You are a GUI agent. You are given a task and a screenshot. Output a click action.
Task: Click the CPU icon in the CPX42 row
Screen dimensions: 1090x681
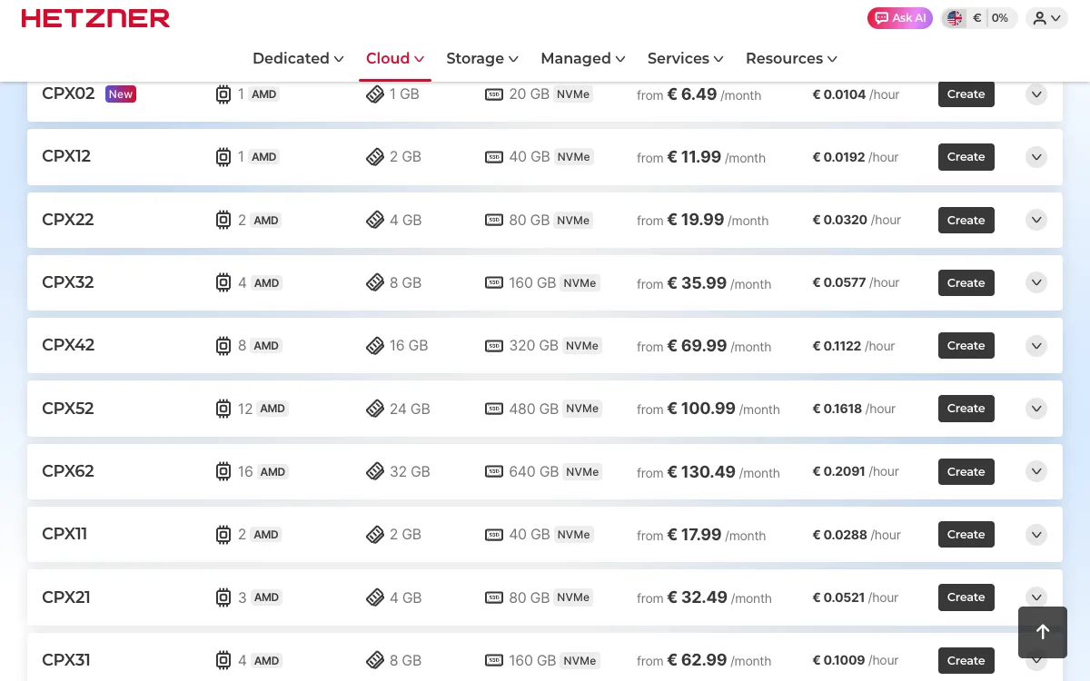pos(223,346)
